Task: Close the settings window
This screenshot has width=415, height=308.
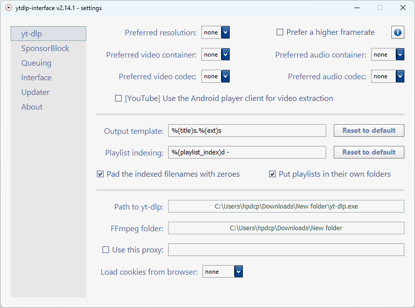Action: coord(402,8)
